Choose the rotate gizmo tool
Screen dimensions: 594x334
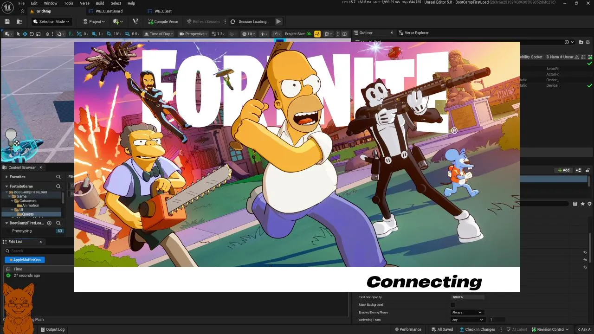point(32,34)
